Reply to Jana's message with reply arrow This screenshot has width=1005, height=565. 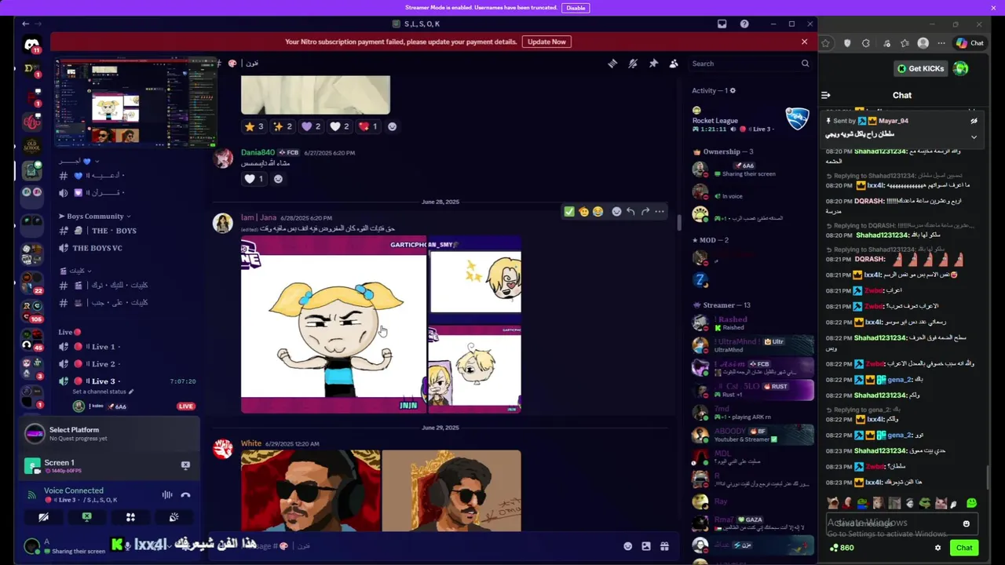(x=630, y=211)
